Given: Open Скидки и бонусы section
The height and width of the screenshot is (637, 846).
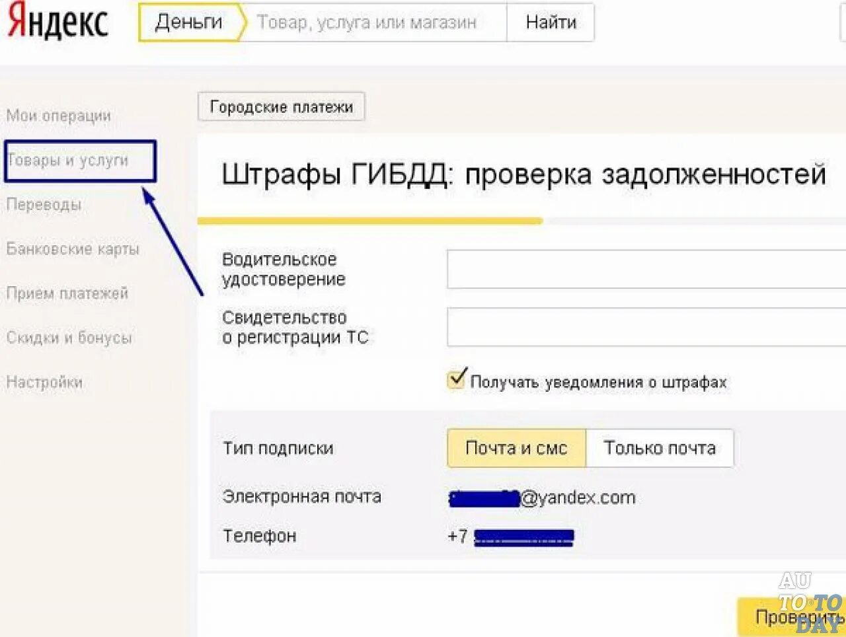Looking at the screenshot, I should [x=69, y=338].
